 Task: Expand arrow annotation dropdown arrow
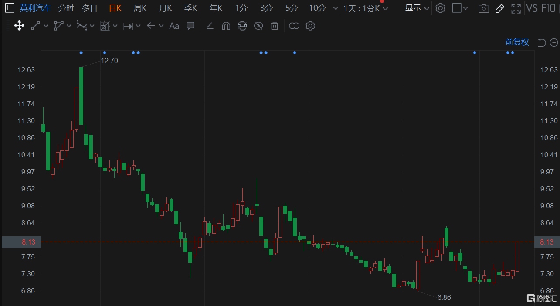(x=161, y=26)
